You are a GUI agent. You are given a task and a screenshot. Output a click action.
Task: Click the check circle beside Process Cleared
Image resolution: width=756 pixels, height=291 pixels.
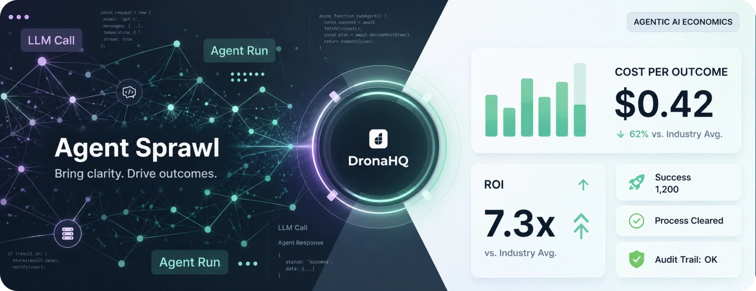pyautogui.click(x=636, y=221)
